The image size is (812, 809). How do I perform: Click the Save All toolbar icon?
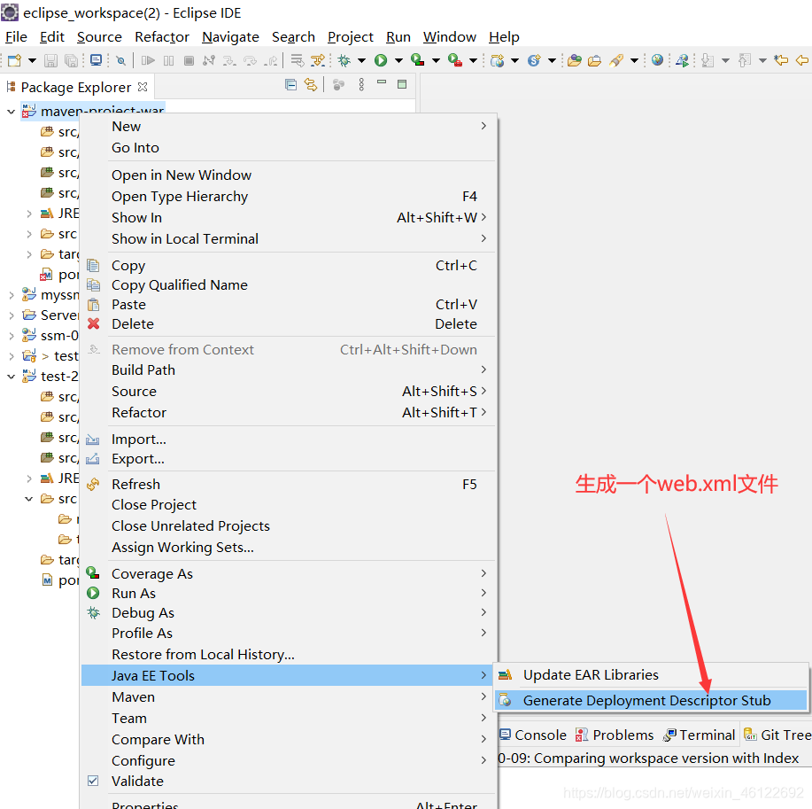[x=71, y=60]
